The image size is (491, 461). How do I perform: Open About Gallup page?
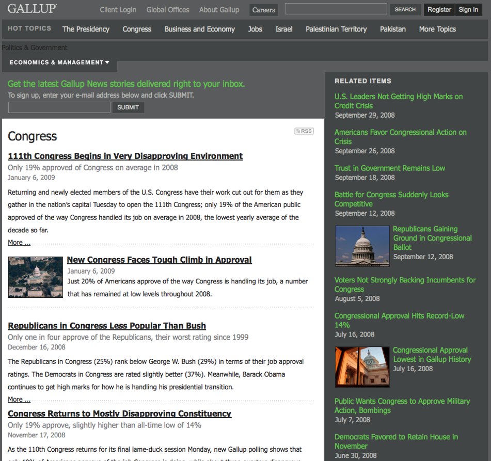(x=219, y=10)
